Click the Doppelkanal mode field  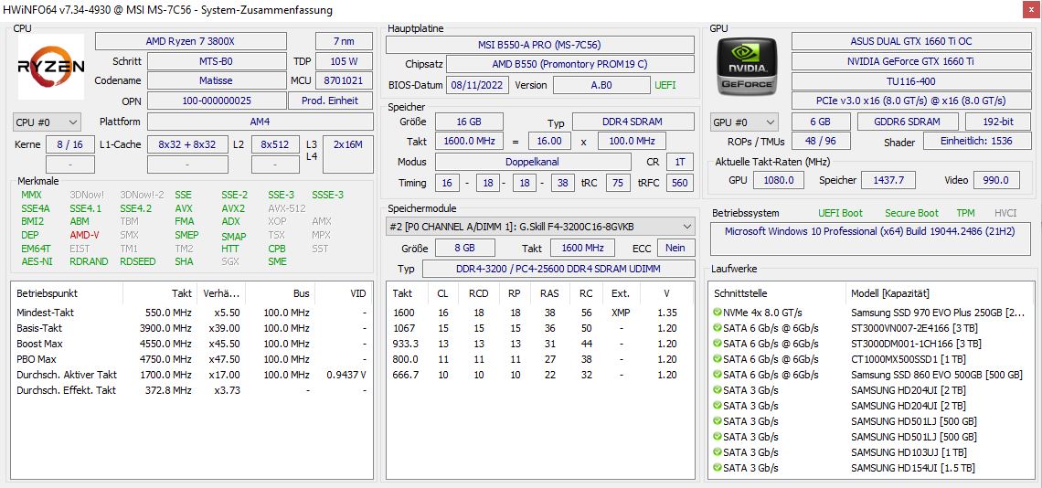[533, 162]
